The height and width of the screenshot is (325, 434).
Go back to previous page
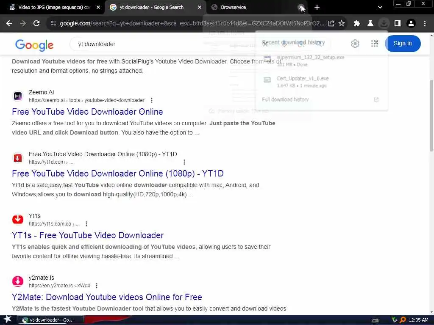(x=9, y=24)
